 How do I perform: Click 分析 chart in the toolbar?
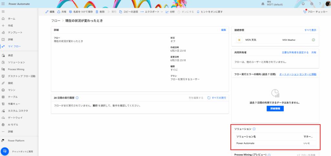170,12
